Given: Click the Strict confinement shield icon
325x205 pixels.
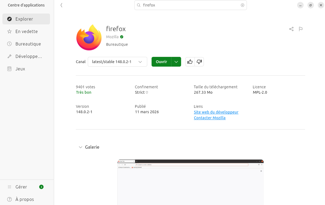Looking at the screenshot, I should point(147,92).
